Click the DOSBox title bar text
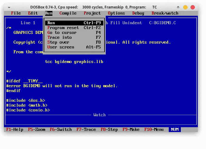This screenshot has height=149, width=206. pos(94,7)
